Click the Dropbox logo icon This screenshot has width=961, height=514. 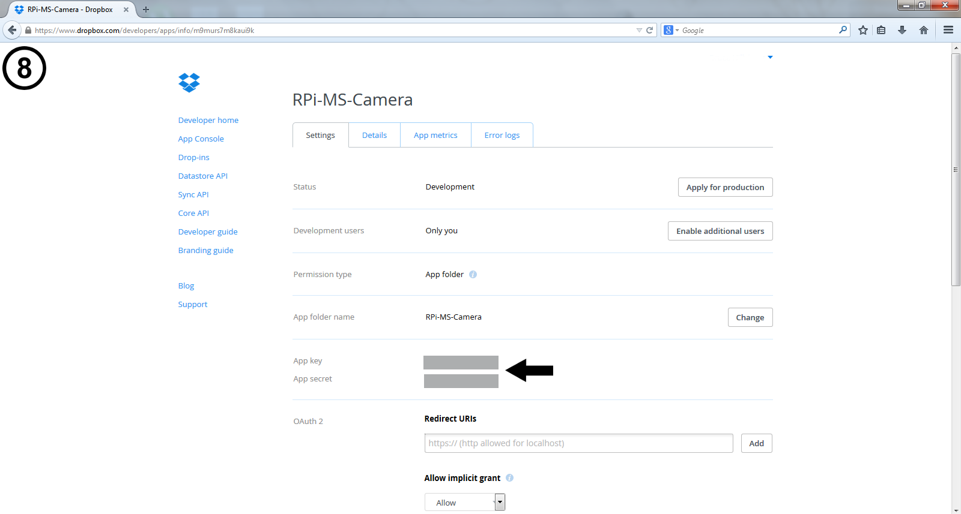189,82
